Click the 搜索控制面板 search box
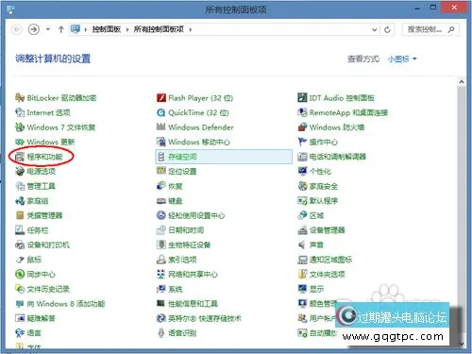The height and width of the screenshot is (354, 472). click(x=430, y=29)
